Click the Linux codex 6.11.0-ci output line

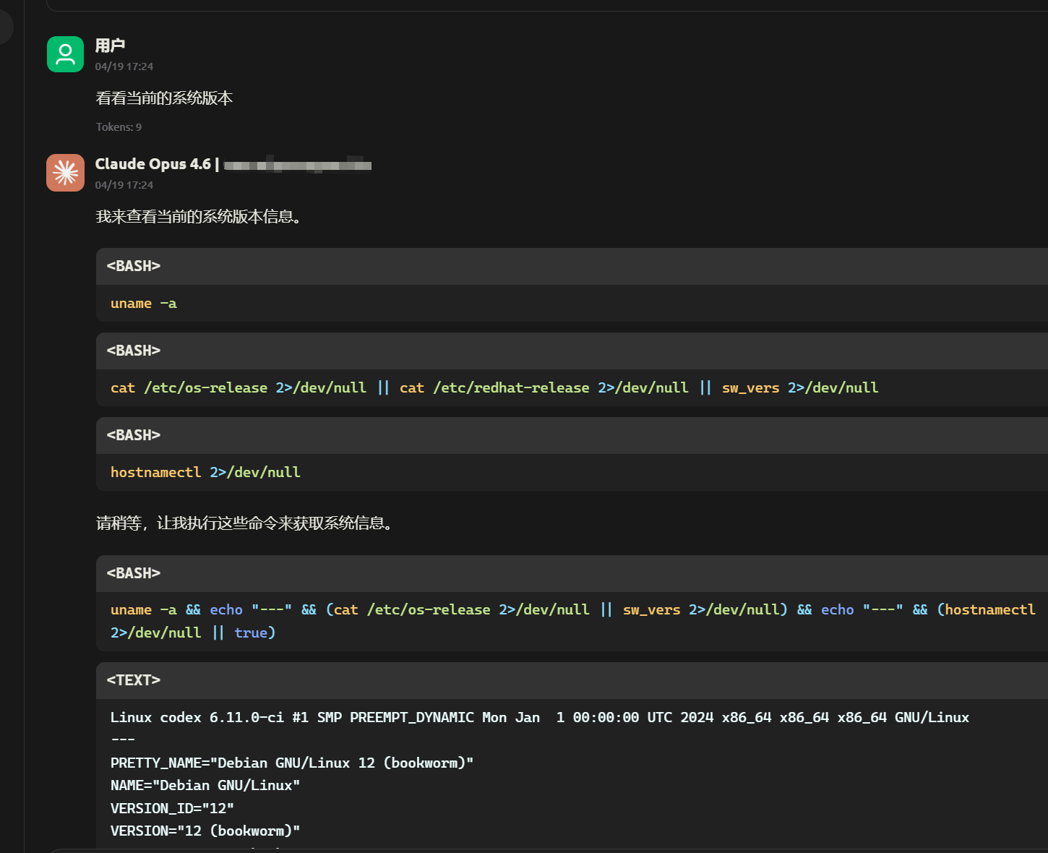540,718
